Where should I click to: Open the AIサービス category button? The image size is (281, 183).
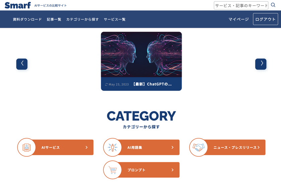56,147
